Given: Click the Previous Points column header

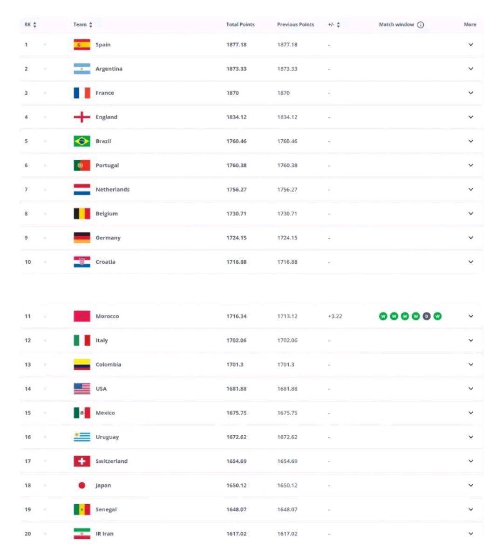Looking at the screenshot, I should tap(295, 25).
